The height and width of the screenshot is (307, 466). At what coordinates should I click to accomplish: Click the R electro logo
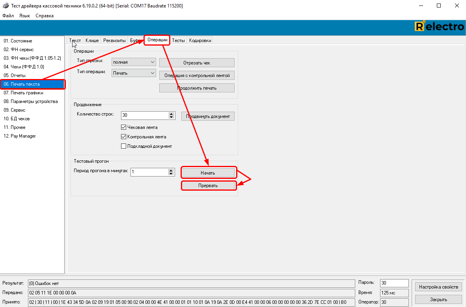[439, 27]
